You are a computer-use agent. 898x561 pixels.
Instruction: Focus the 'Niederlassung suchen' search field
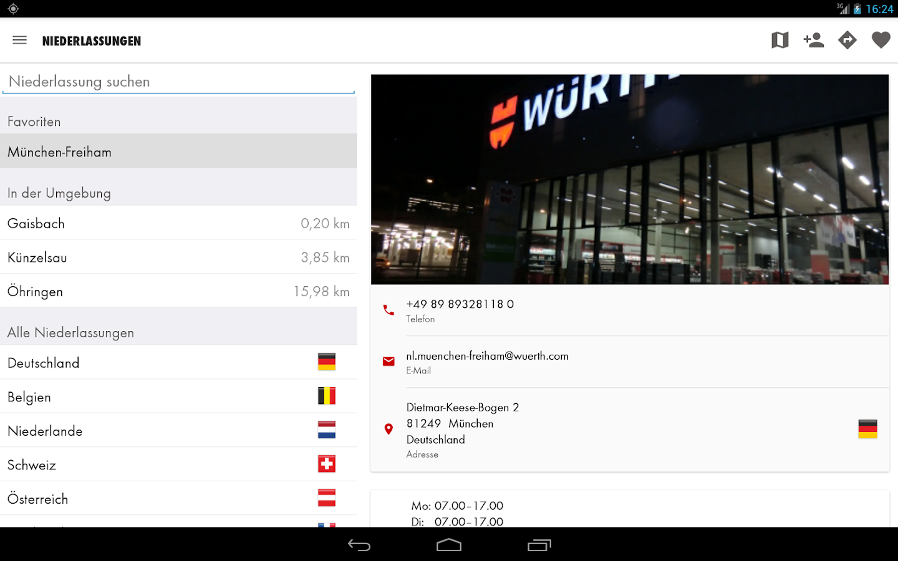pyautogui.click(x=178, y=82)
